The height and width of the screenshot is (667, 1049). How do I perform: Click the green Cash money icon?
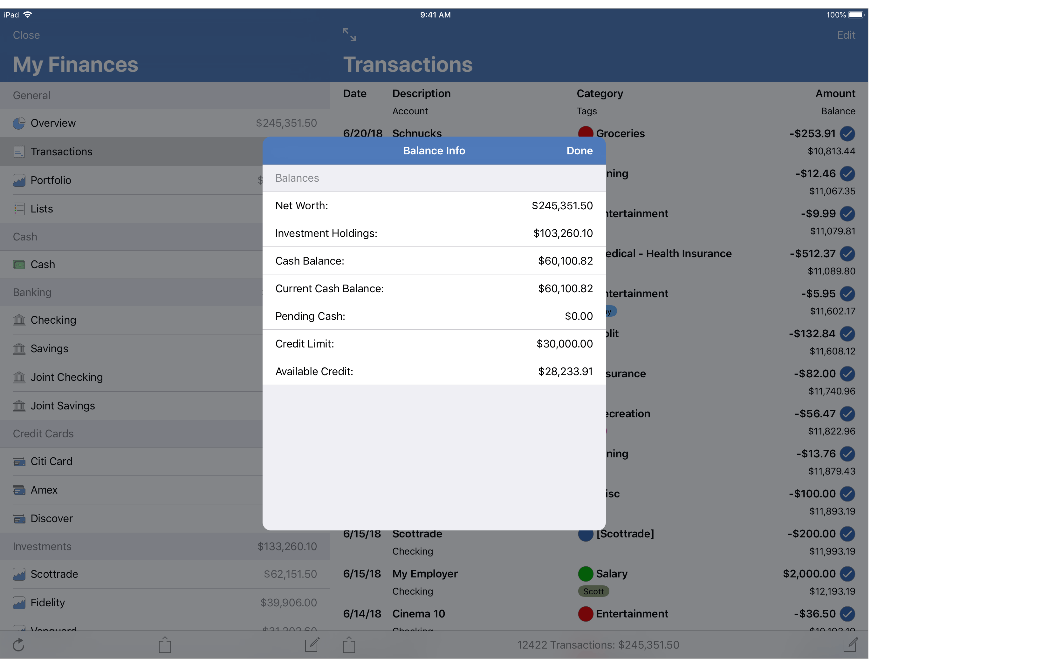click(x=19, y=264)
